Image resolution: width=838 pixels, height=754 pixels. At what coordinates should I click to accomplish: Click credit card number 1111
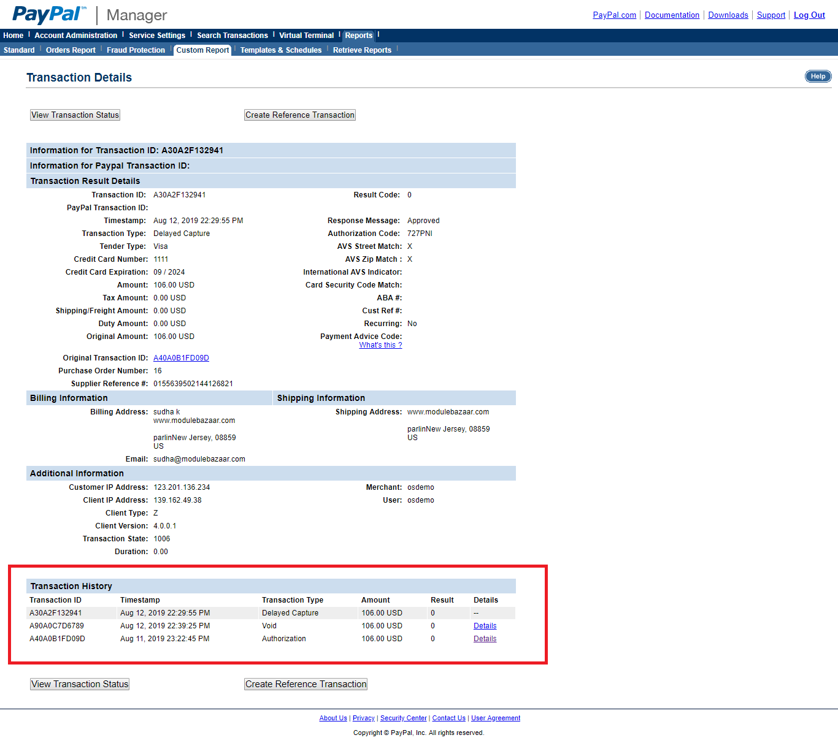161,259
